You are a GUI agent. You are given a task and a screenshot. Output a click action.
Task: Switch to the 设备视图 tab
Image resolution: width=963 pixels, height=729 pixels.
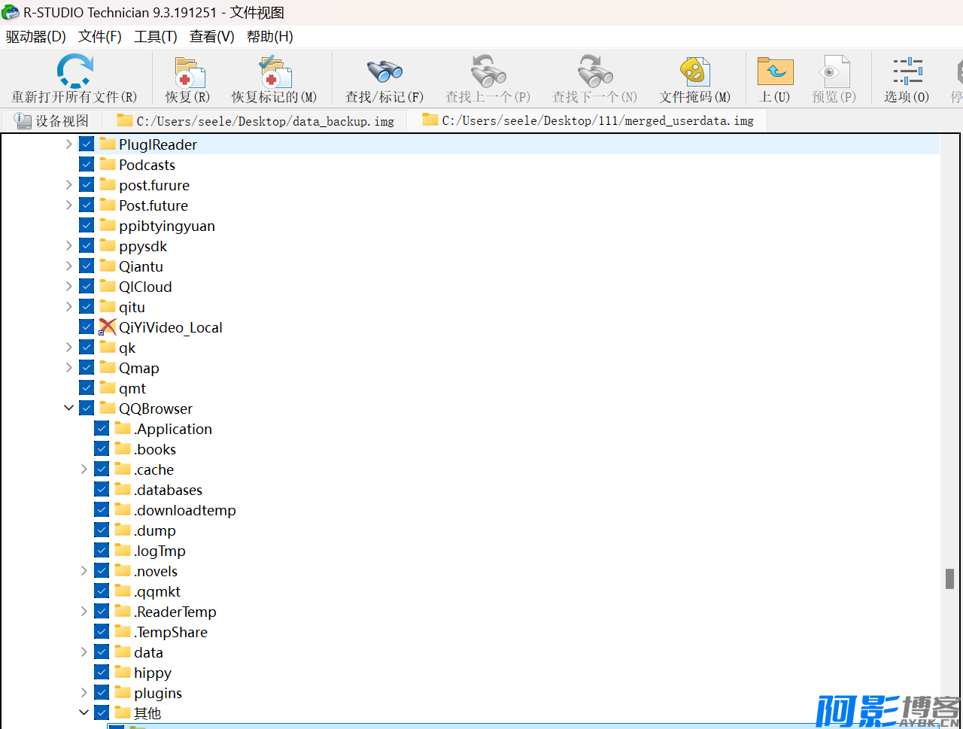pyautogui.click(x=51, y=120)
